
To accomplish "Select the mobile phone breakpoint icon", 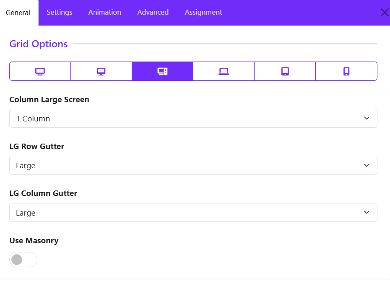I will (x=346, y=71).
